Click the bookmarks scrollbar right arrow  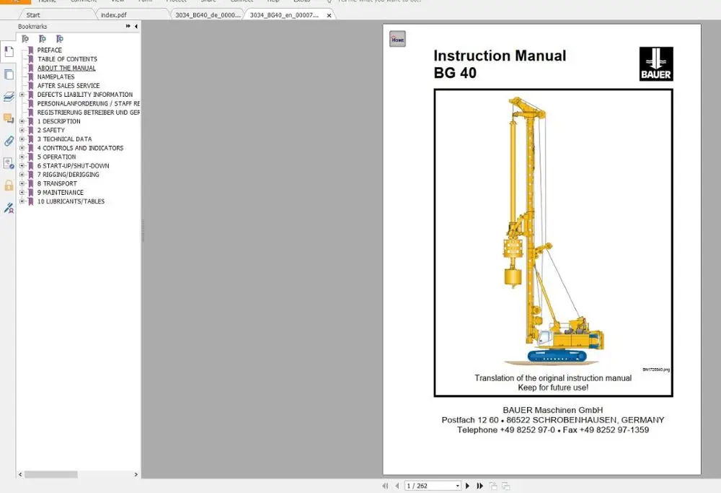click(136, 474)
